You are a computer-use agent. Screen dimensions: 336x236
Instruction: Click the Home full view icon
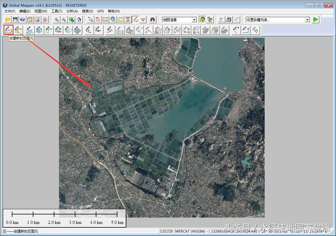tap(79, 20)
